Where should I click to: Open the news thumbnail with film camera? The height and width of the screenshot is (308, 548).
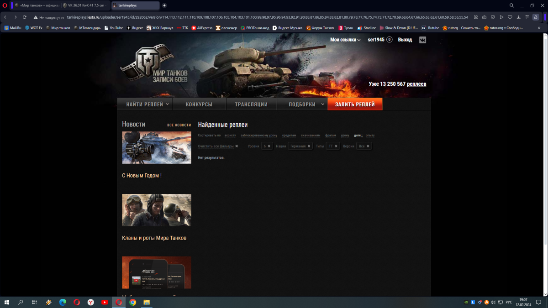[x=157, y=147]
